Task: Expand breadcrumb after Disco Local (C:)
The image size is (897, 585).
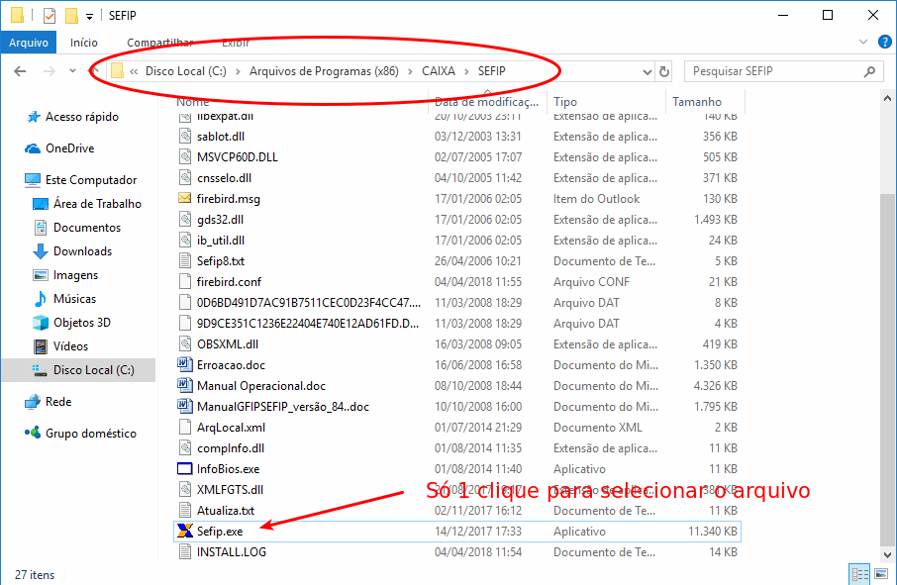Action: coord(238,71)
